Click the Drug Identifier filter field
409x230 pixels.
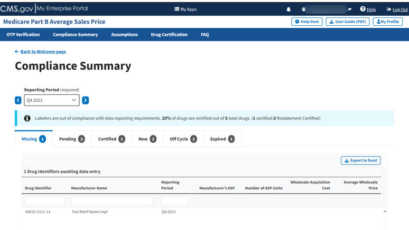44,201
